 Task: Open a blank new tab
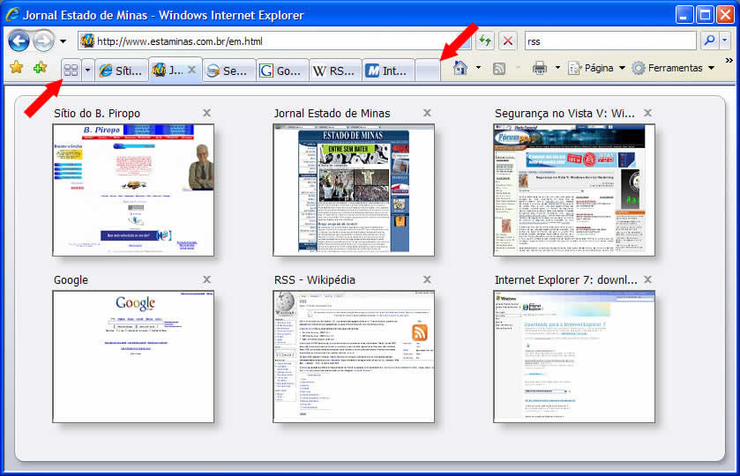[427, 71]
